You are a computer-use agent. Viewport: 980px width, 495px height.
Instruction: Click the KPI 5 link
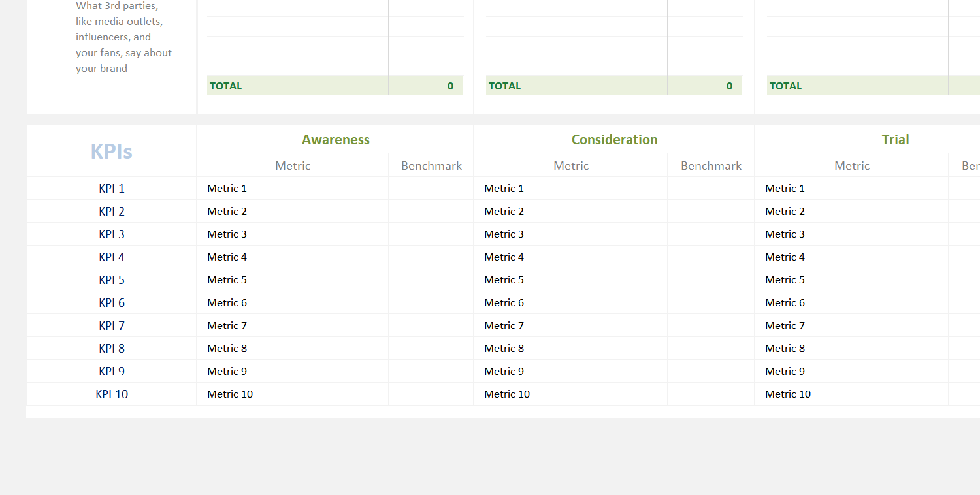pyautogui.click(x=111, y=279)
